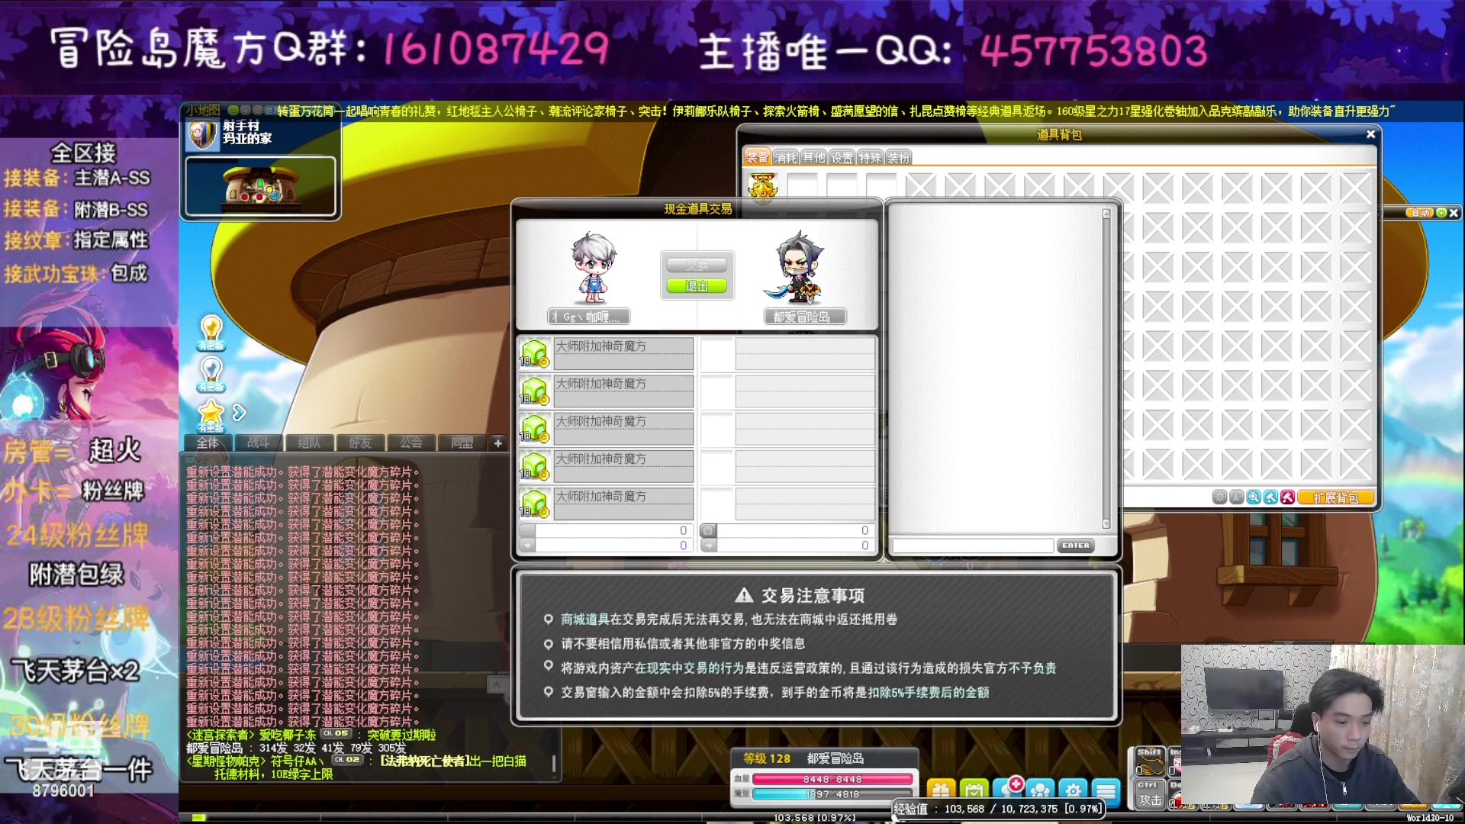This screenshot has width=1465, height=824.
Task: Click the red hammer icon in inventory footer
Action: [1287, 497]
